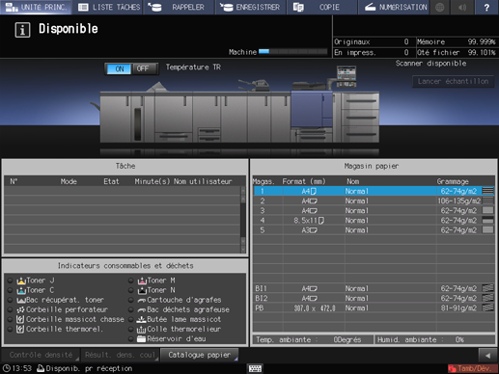Click Bac récupérat. toner icon
The width and height of the screenshot is (499, 374).
(x=21, y=300)
